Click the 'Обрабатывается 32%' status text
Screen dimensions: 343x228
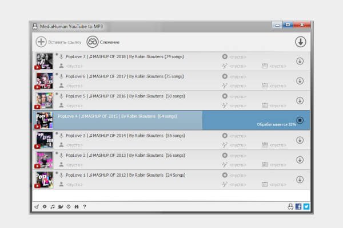(277, 125)
